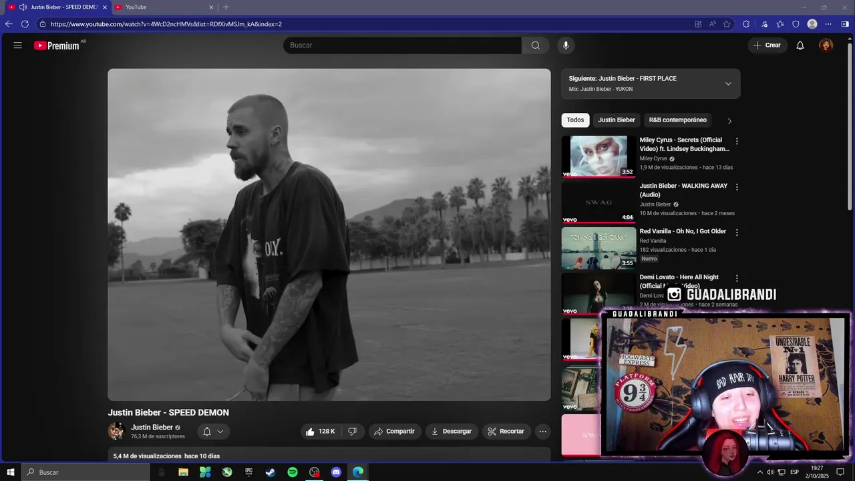Open Justin Bieber channel avatar
Screen dimensions: 855x481
(117, 431)
